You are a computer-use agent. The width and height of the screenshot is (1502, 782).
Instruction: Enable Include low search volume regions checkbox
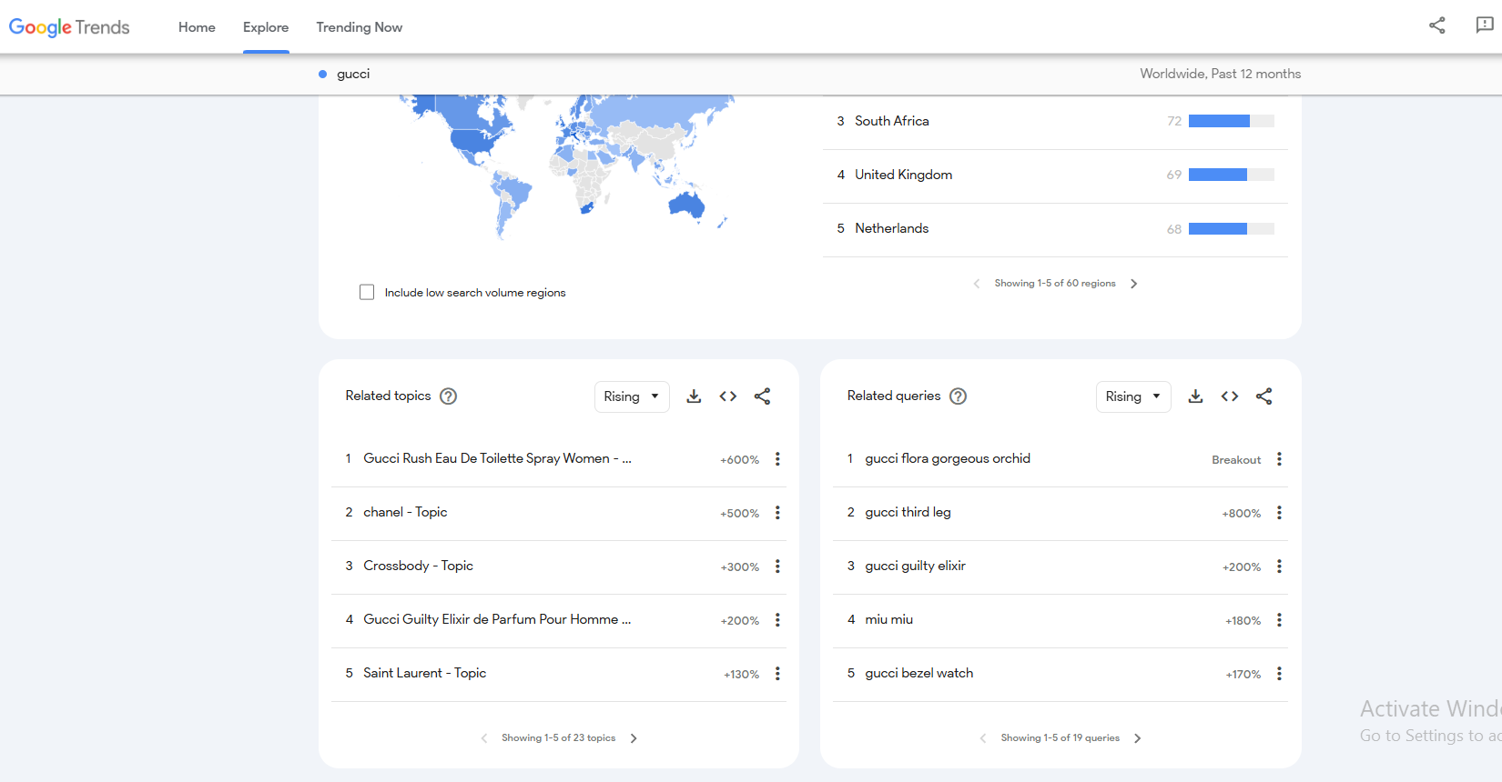point(367,292)
